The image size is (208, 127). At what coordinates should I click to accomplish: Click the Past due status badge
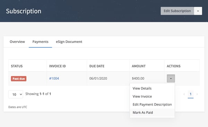coord(19,79)
